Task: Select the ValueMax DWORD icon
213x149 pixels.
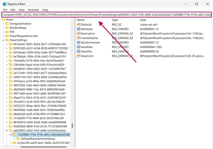Action: [x=78, y=47]
